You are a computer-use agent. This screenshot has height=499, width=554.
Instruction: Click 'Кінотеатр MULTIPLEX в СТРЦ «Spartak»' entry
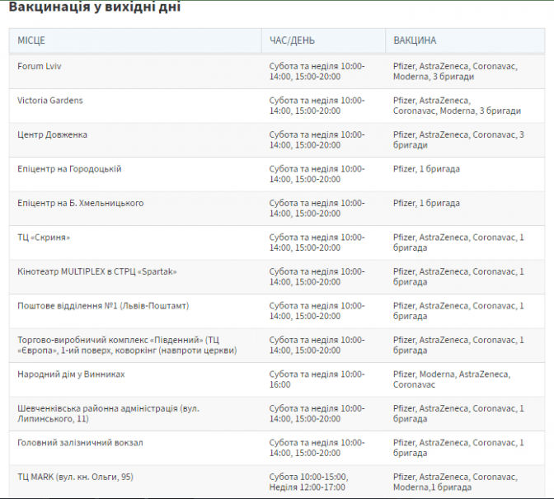(97, 271)
